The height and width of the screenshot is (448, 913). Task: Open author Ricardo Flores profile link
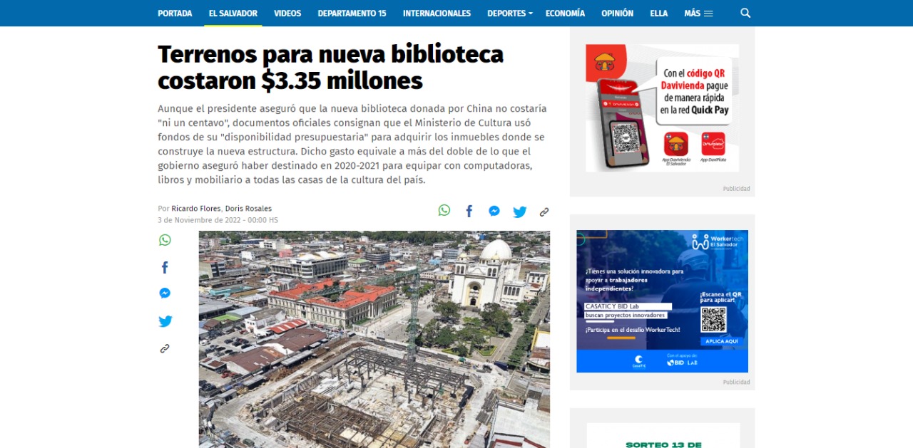(196, 209)
